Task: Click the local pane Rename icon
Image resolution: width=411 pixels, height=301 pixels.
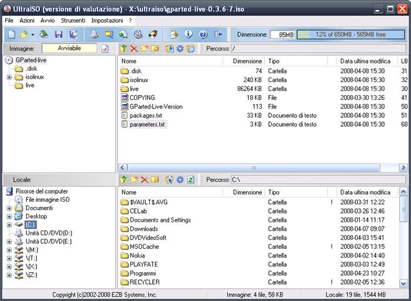Action: [x=155, y=180]
